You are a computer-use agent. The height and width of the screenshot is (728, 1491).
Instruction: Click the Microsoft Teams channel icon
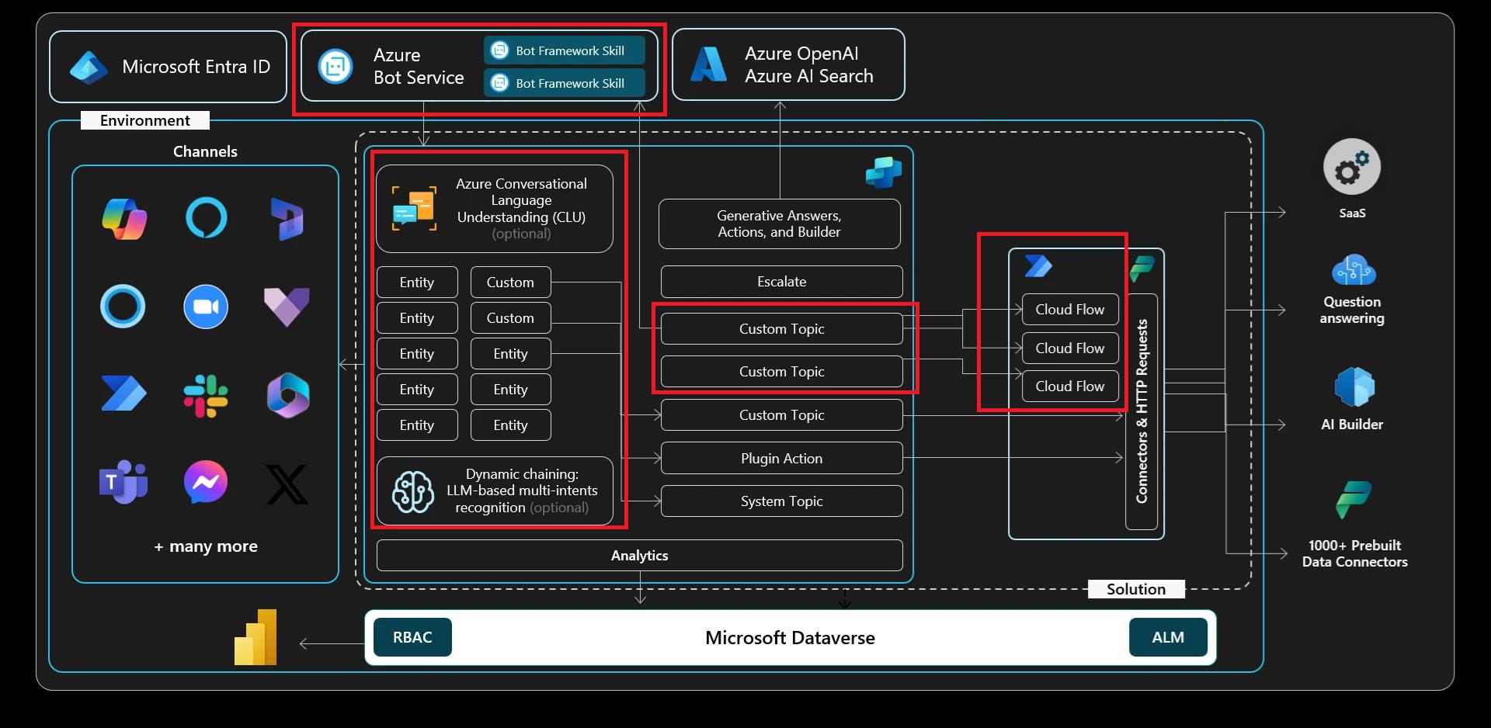pos(123,483)
